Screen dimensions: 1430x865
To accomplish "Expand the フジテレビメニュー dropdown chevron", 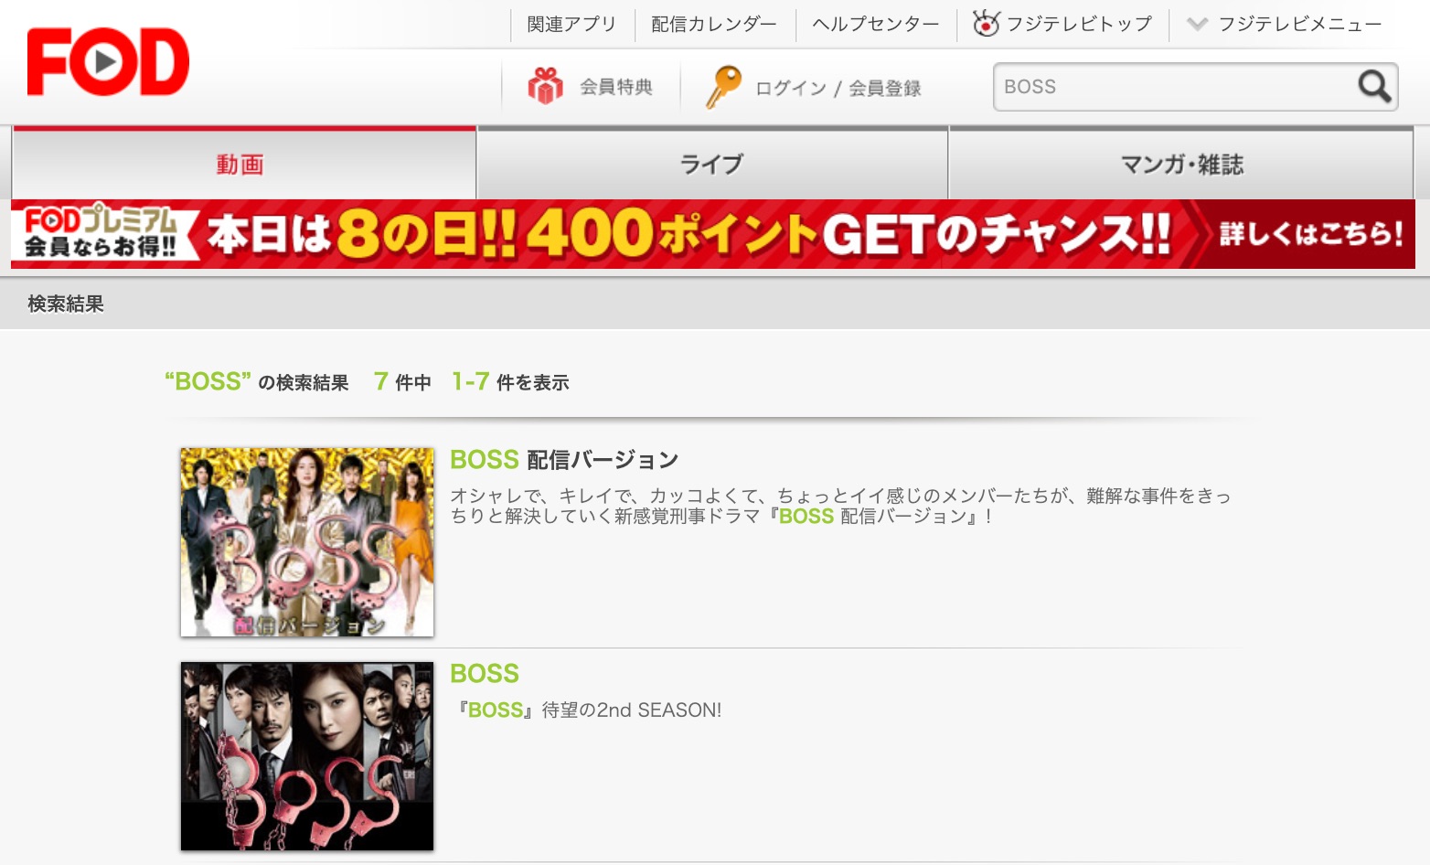I will [1197, 24].
